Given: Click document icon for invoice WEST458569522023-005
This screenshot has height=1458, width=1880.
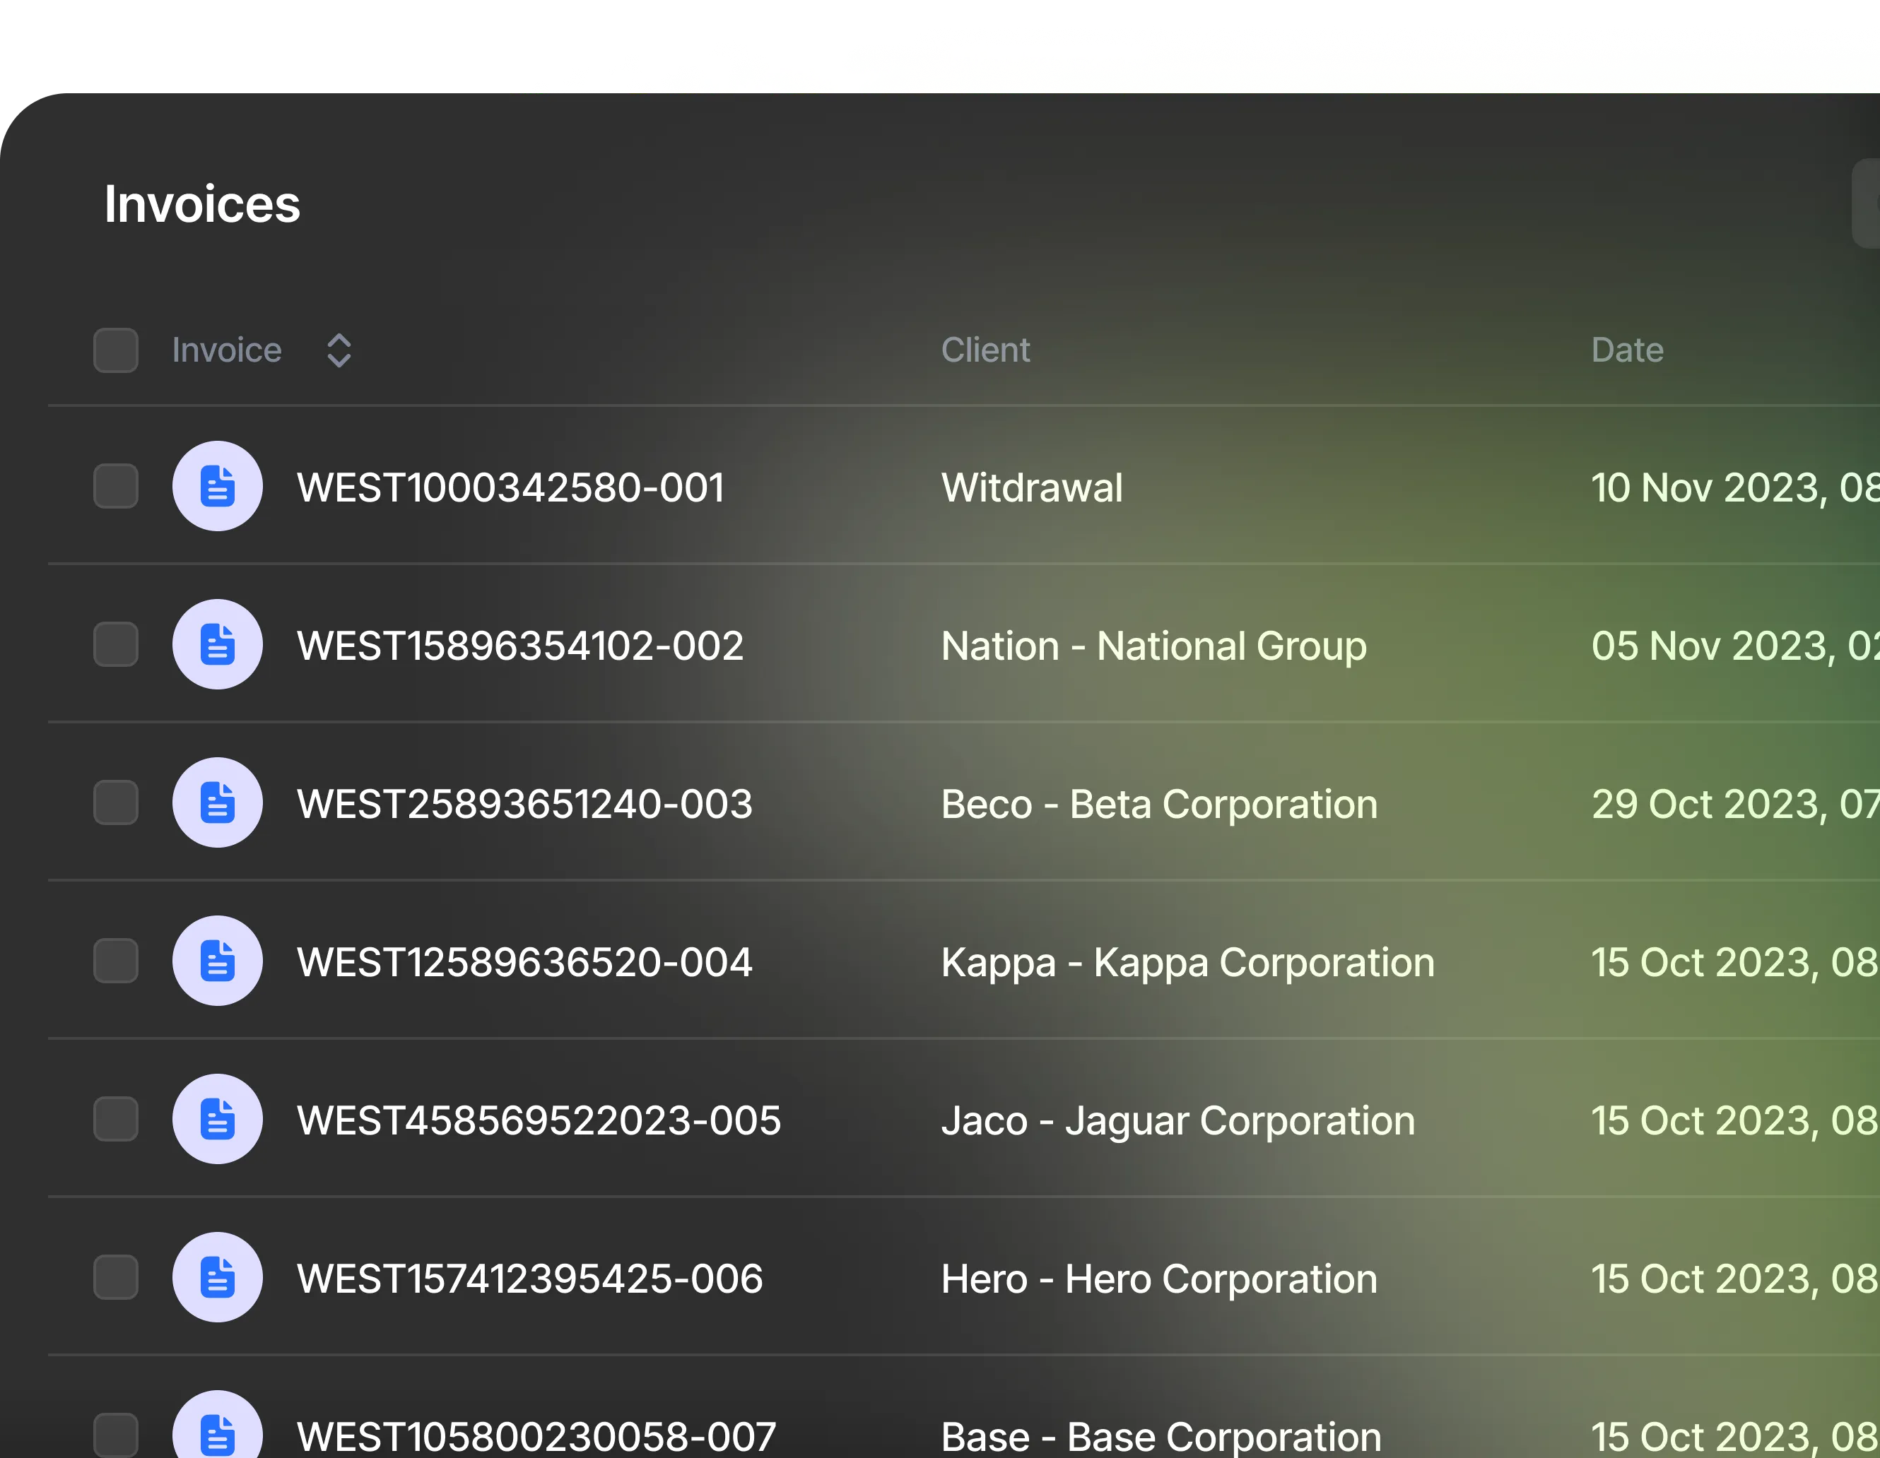Looking at the screenshot, I should 217,1119.
